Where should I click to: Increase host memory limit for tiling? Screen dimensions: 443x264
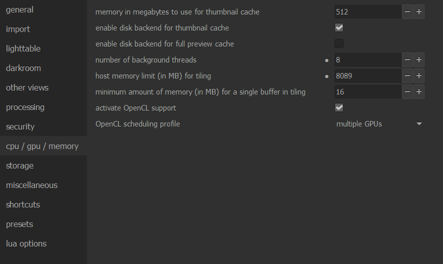click(419, 76)
